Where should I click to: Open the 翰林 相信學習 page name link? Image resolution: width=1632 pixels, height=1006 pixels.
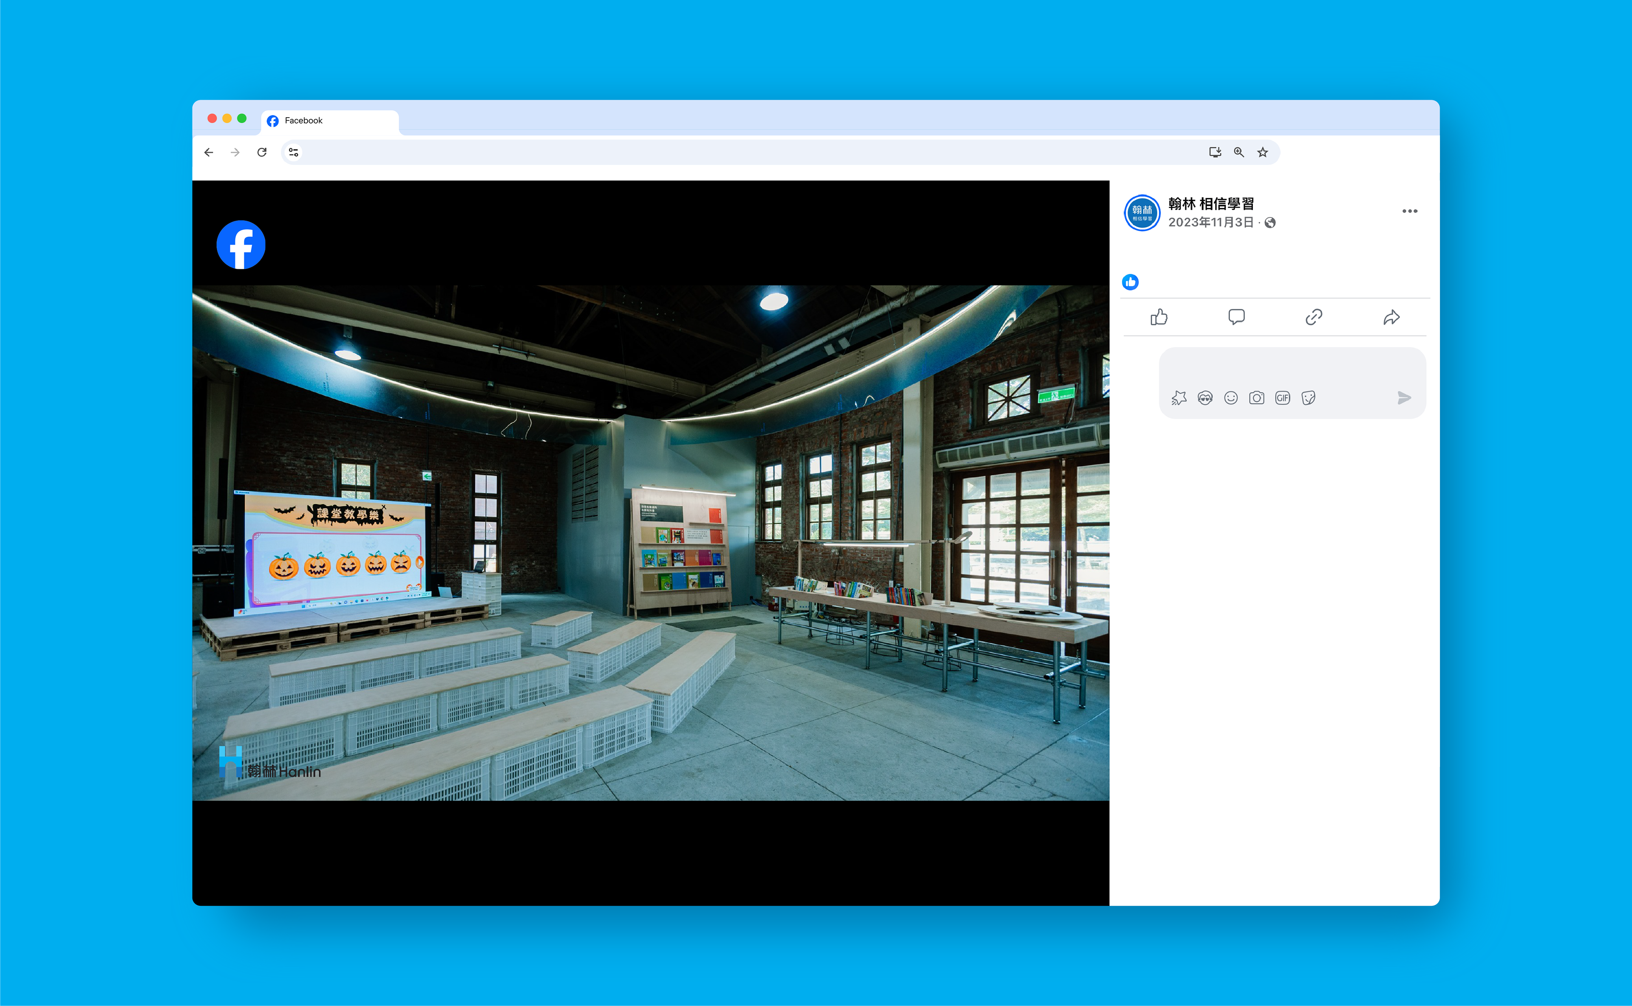coord(1210,203)
